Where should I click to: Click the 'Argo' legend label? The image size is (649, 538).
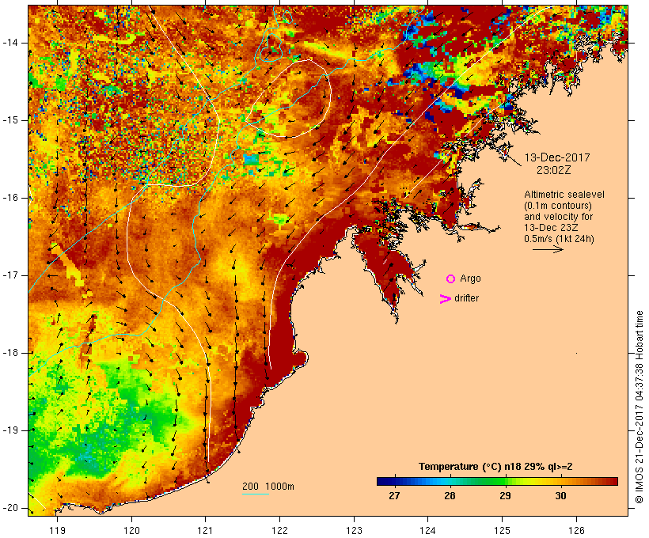tap(470, 278)
